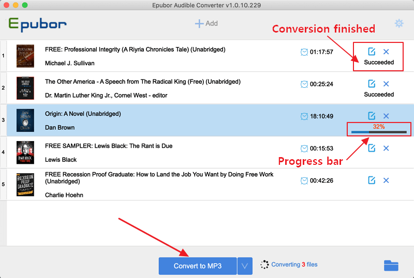The height and width of the screenshot is (278, 414).
Task: Maximize window with the green button
Action: coord(25,5)
